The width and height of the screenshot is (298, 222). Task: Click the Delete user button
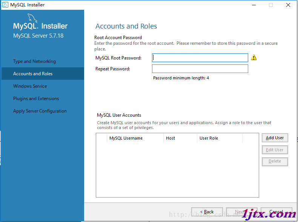click(275, 161)
